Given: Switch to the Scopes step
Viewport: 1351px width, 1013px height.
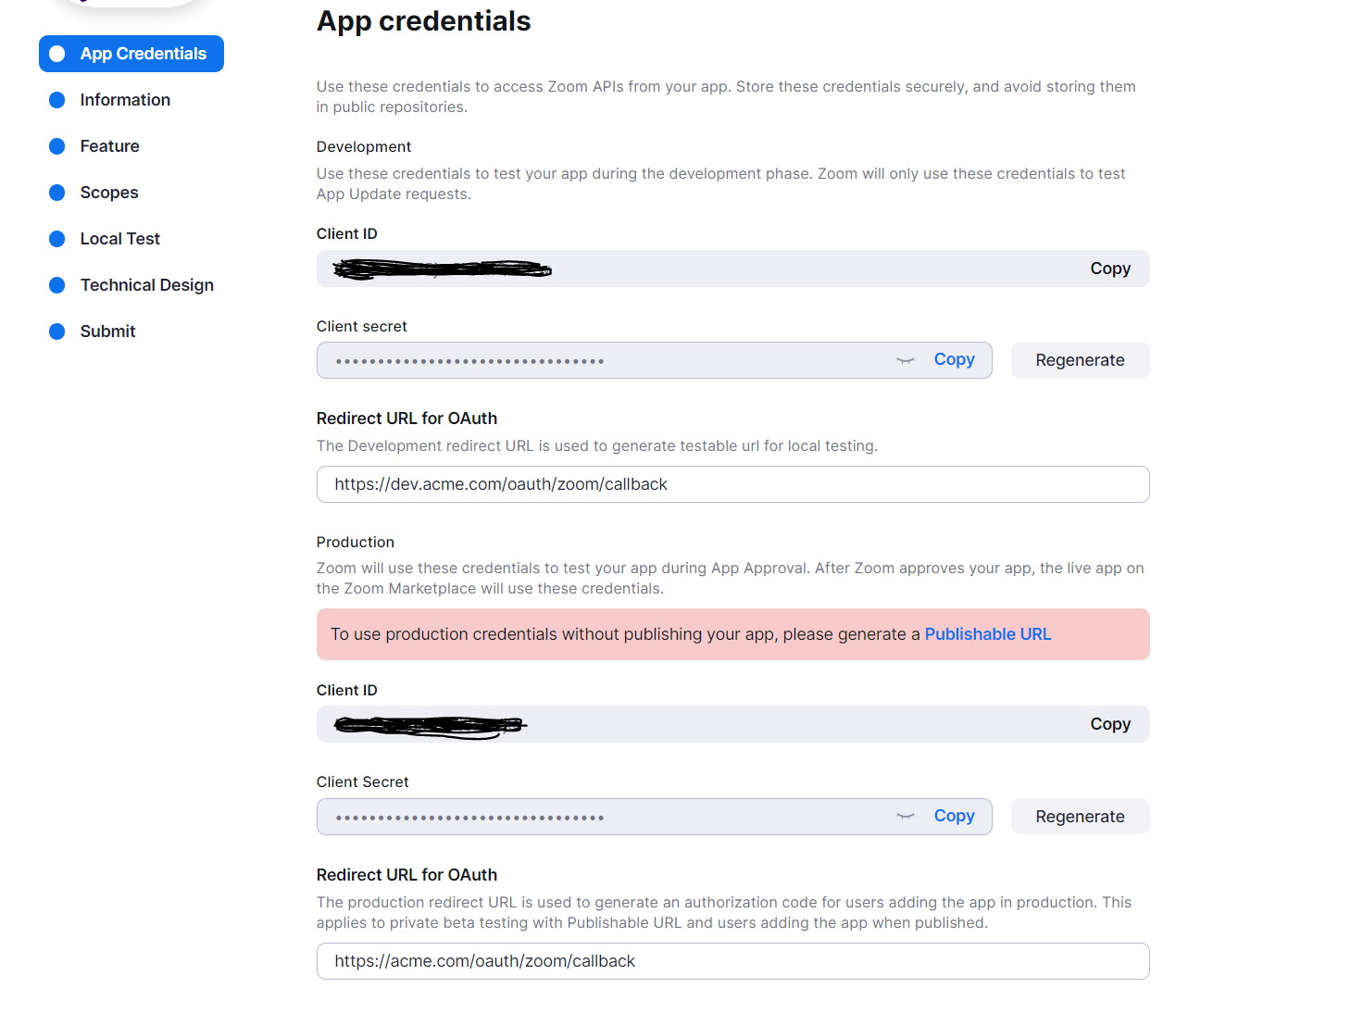Looking at the screenshot, I should pyautogui.click(x=109, y=193).
